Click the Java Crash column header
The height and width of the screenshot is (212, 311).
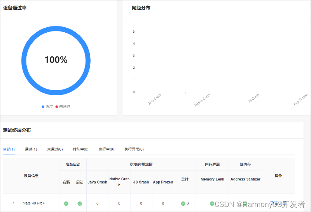tap(98, 182)
